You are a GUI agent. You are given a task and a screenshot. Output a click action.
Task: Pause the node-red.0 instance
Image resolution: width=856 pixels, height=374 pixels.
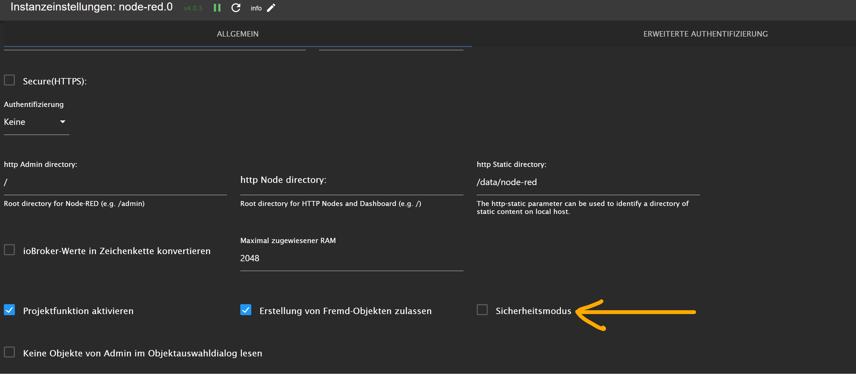217,8
